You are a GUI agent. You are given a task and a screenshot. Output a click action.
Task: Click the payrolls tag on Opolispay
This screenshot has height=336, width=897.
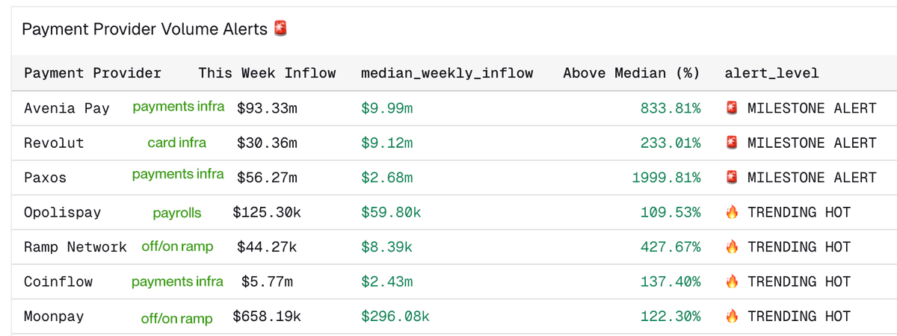[x=177, y=213]
